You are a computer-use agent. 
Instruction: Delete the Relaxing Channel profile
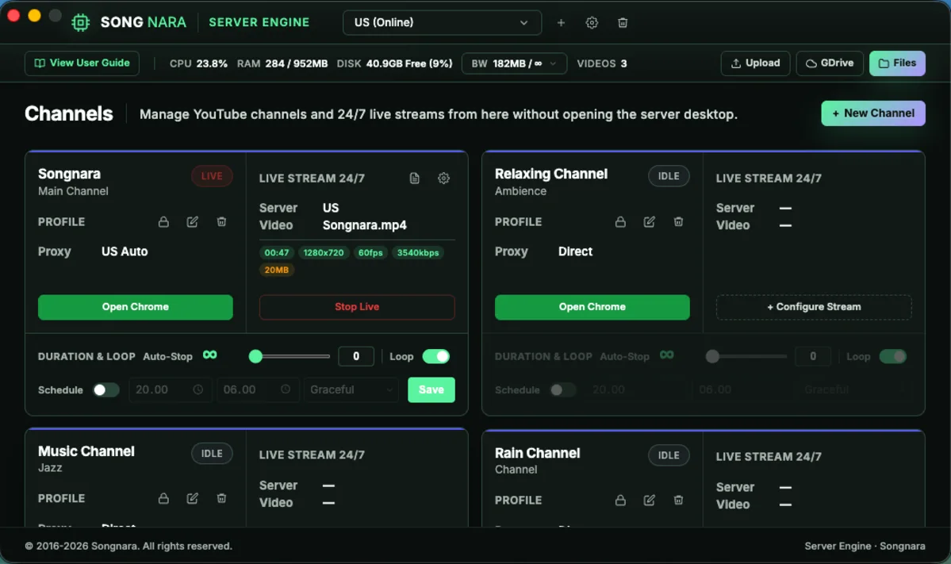click(678, 222)
